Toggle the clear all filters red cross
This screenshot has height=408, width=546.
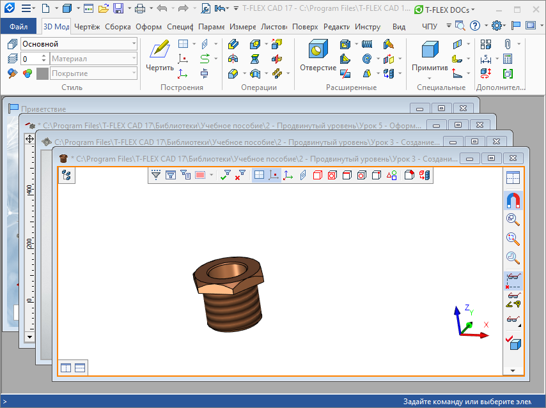pos(241,175)
